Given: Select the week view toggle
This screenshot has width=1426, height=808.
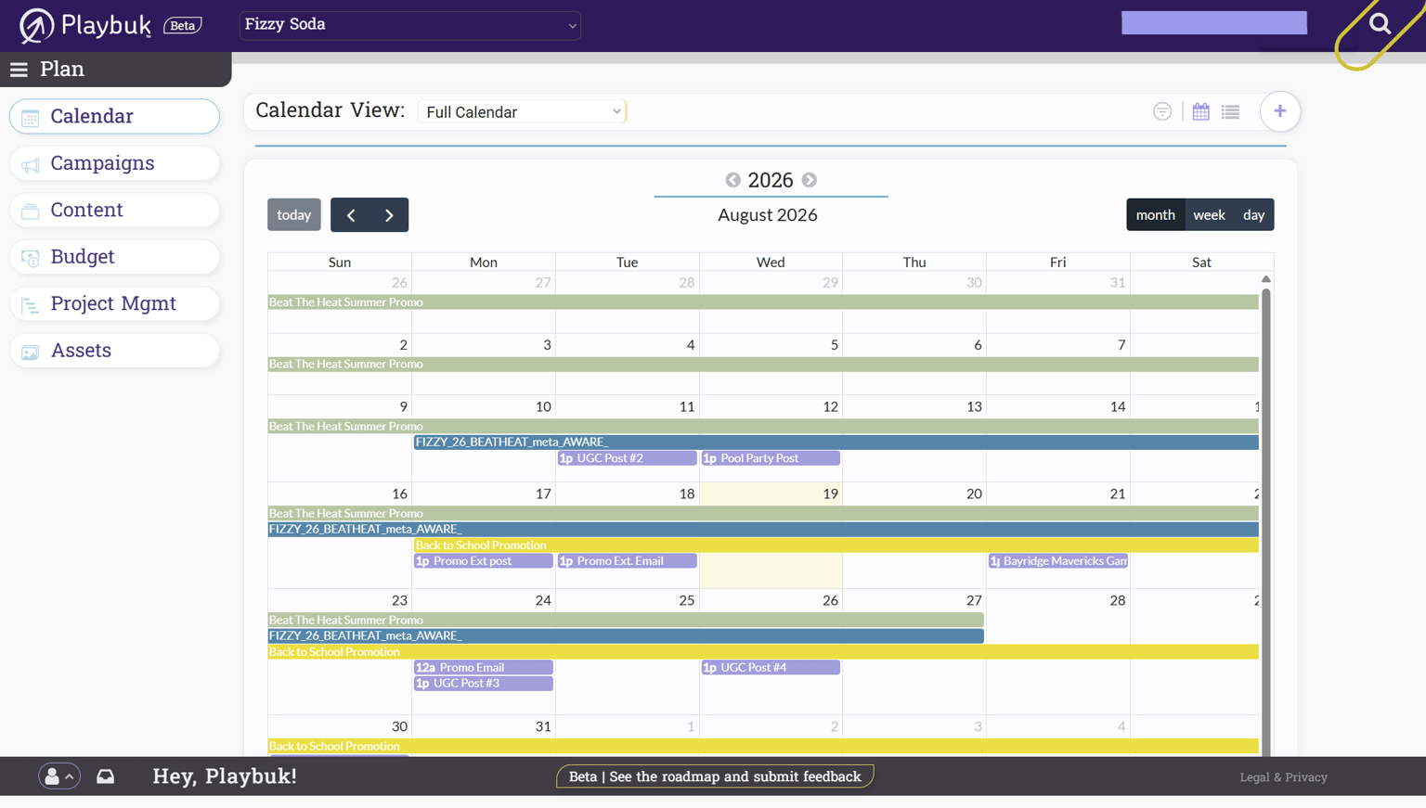Looking at the screenshot, I should (1209, 214).
